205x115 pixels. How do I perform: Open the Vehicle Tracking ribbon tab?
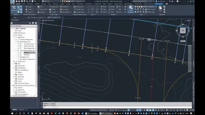click(x=149, y=4)
